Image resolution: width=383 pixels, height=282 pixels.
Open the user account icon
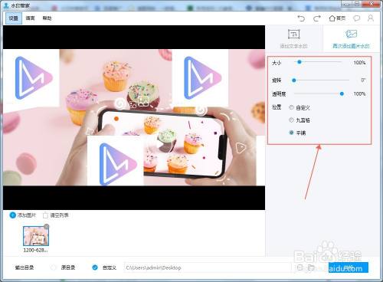[x=371, y=18]
